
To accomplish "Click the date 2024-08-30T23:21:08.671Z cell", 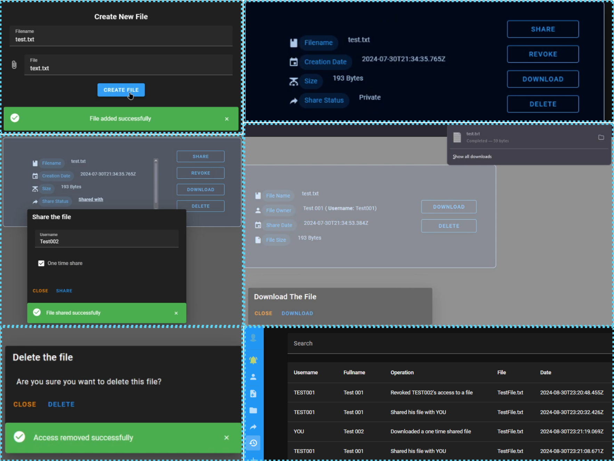I will click(572, 451).
